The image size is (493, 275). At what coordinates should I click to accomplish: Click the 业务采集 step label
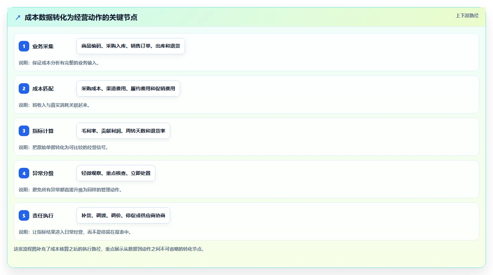43,46
